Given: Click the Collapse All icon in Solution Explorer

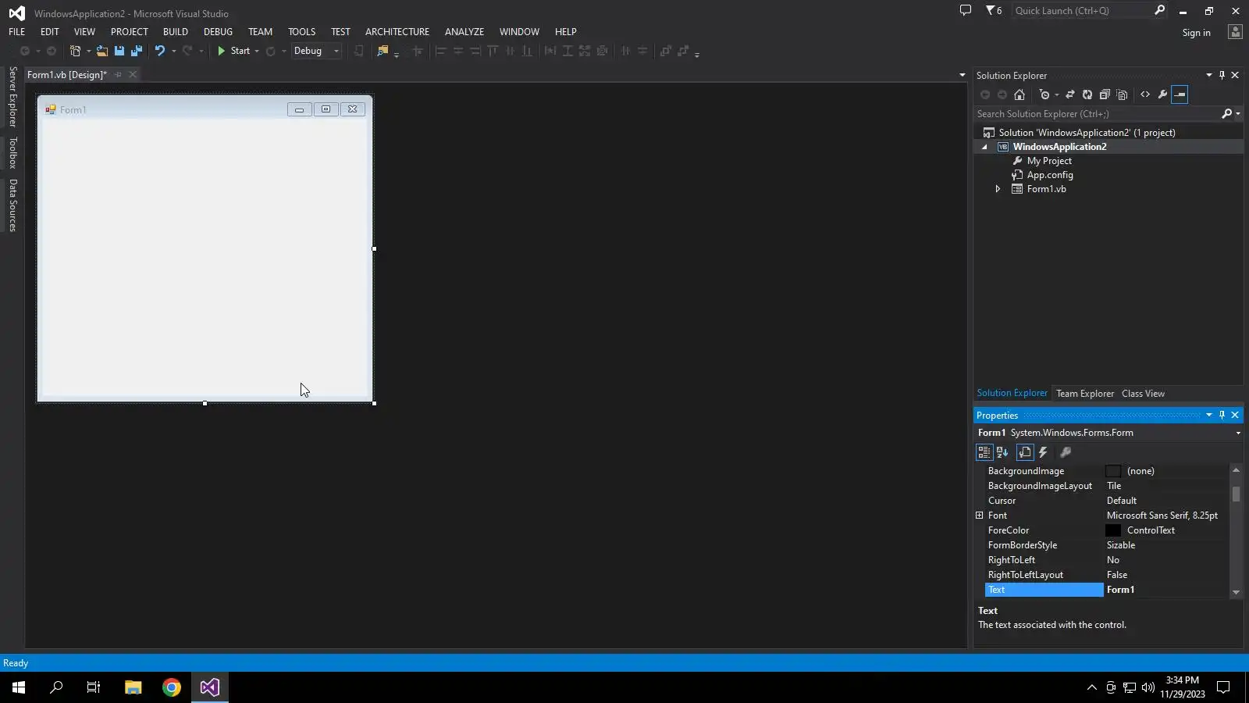Looking at the screenshot, I should [x=1105, y=95].
